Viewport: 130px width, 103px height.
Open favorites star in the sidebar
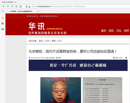pos(3,18)
